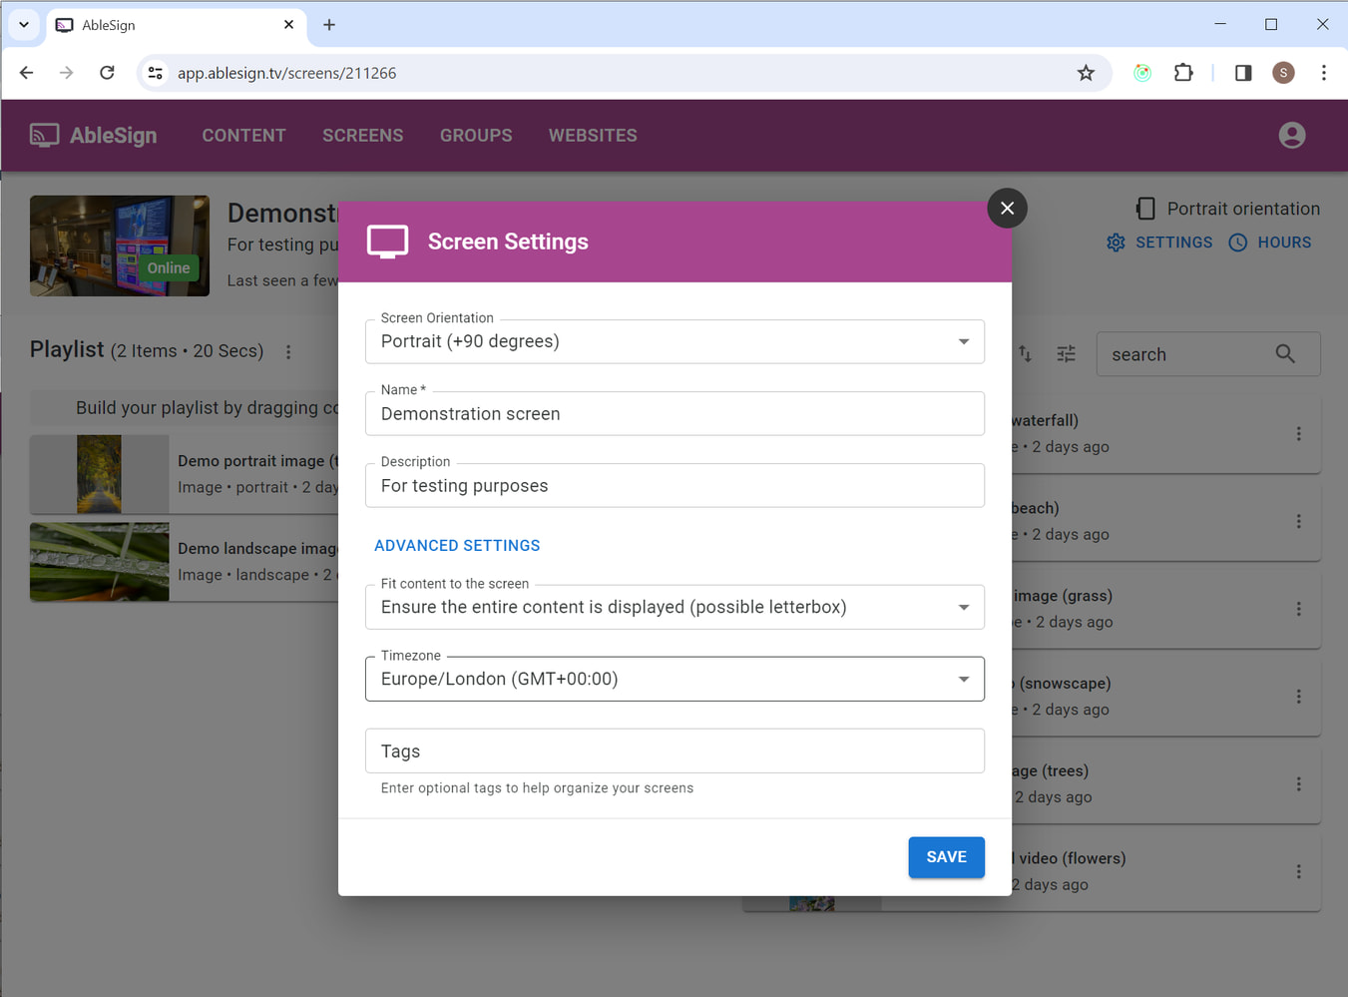Open kebab menu for the snowscape item

pyautogui.click(x=1299, y=697)
